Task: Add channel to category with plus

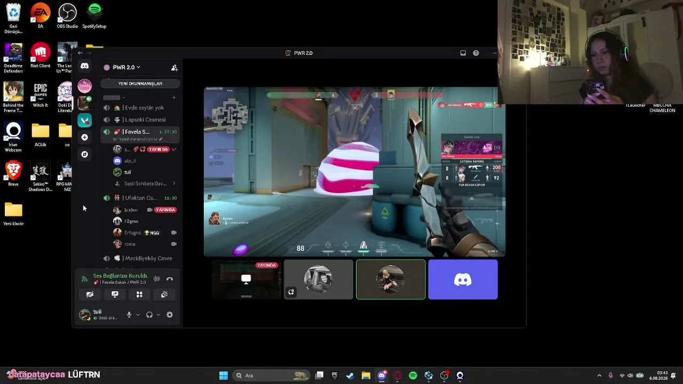Action: click(174, 97)
